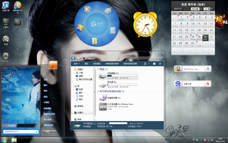Open the 组织 dropdown in Explorer toolbar
The width and height of the screenshot is (228, 143).
(x=77, y=64)
